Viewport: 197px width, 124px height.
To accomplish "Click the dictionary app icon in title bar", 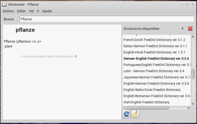I will [x=4, y=5].
